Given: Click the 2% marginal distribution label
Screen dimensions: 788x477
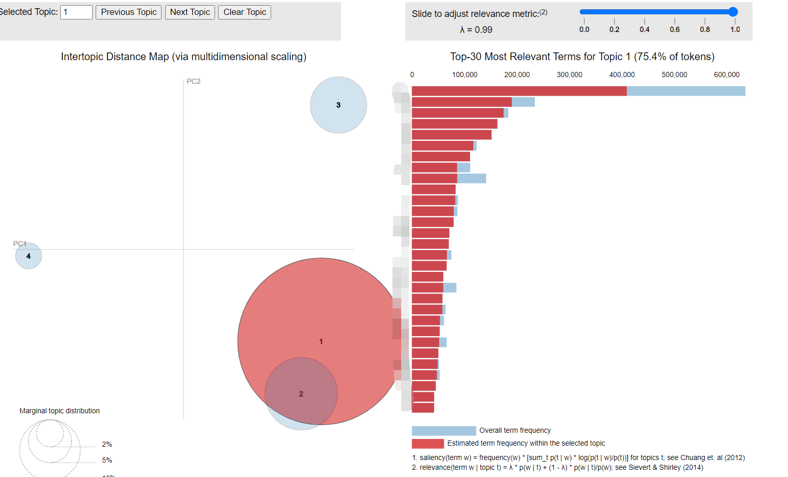Looking at the screenshot, I should point(107,444).
